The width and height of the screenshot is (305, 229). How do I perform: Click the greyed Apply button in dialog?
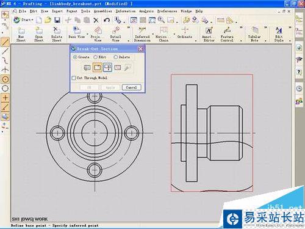(110, 87)
